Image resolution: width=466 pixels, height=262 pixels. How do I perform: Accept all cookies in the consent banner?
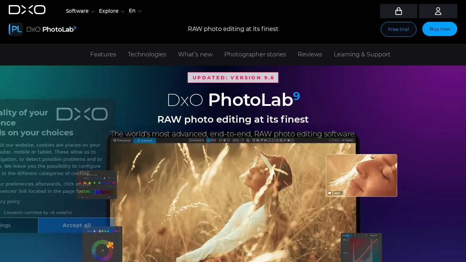pos(76,225)
